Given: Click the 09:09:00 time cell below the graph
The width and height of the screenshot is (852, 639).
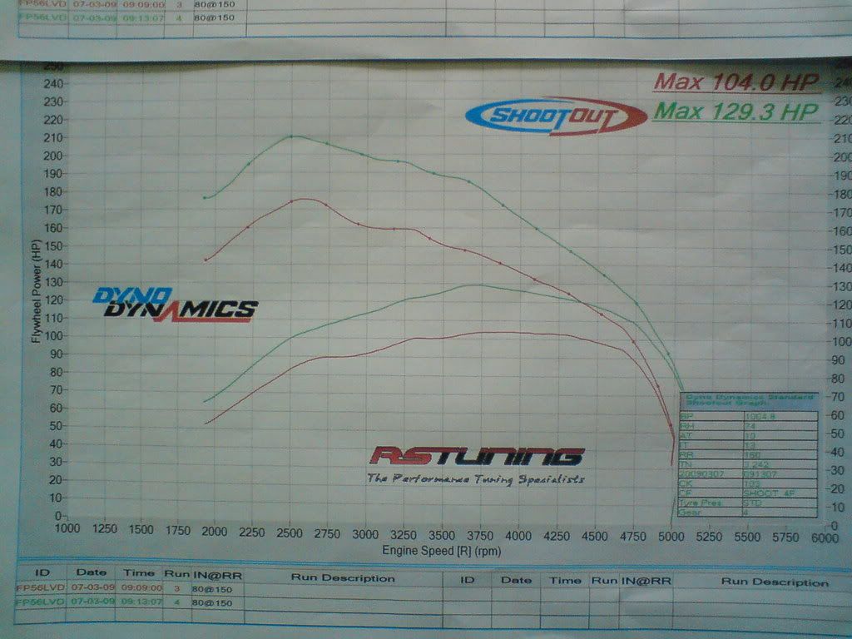Looking at the screenshot, I should coord(141,587).
